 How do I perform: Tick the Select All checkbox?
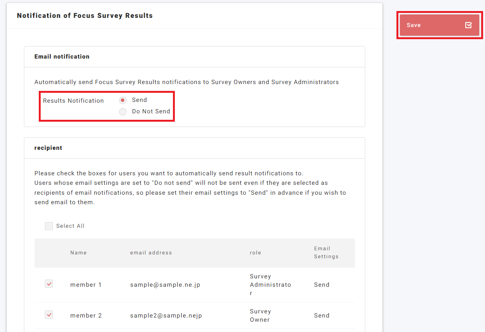point(49,226)
